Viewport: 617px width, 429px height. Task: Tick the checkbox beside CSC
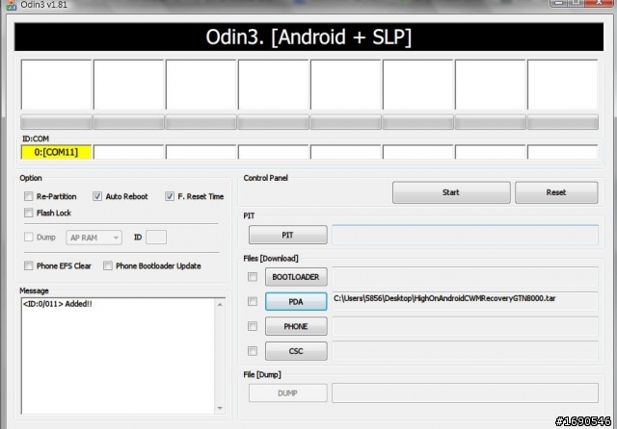pyautogui.click(x=253, y=351)
